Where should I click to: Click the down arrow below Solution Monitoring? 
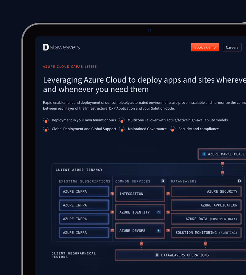click(x=205, y=244)
